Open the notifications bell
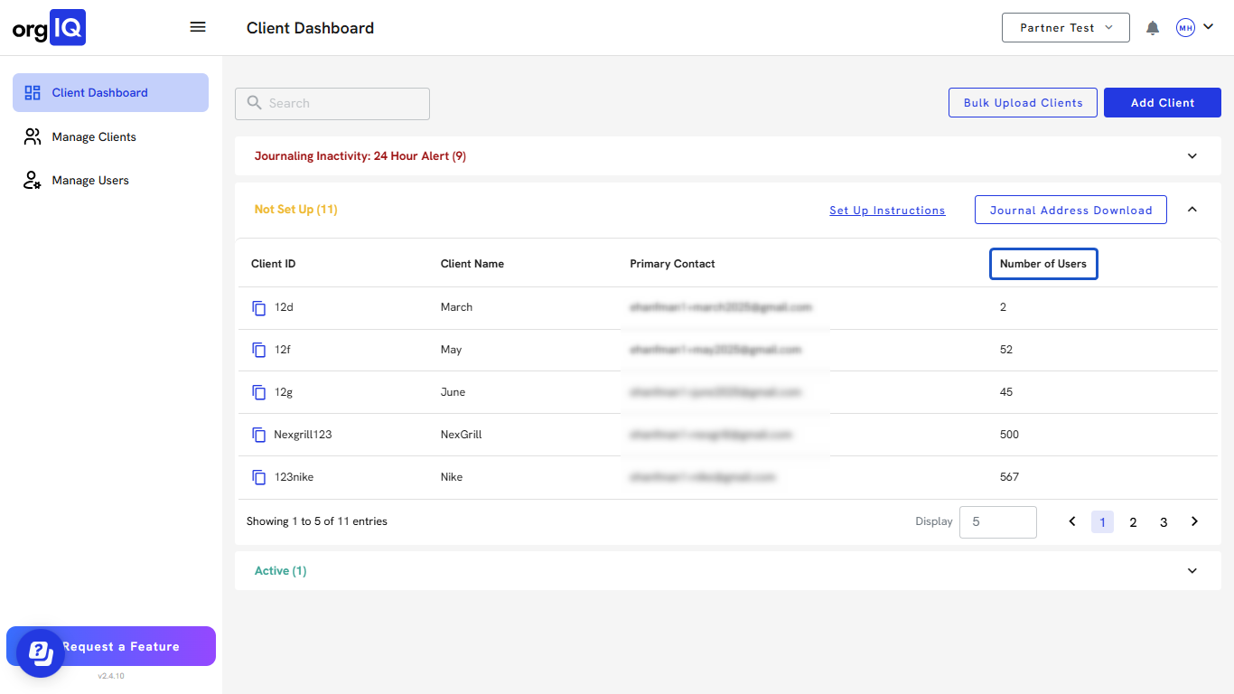The image size is (1234, 694). 1153,28
